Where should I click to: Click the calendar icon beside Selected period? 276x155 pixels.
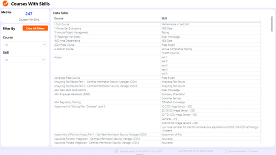pyautogui.click(x=116, y=151)
